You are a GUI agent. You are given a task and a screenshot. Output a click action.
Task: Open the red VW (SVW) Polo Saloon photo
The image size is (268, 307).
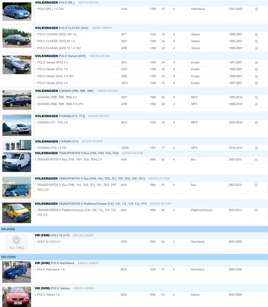(17, 297)
